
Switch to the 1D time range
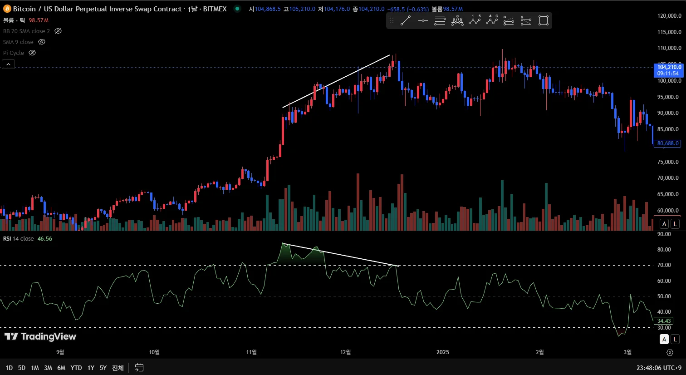(x=9, y=368)
